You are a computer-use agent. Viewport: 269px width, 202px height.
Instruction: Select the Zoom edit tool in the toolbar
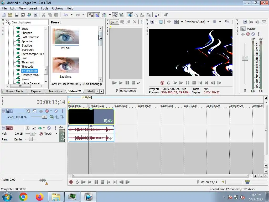(x=149, y=15)
